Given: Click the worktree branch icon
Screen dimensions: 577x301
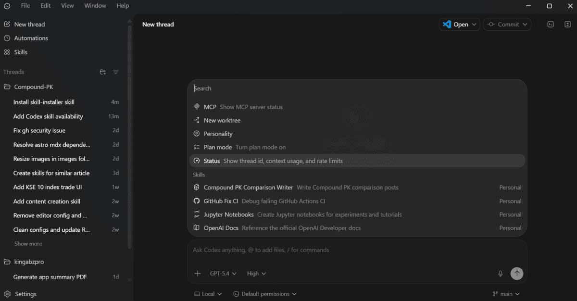Looking at the screenshot, I should tap(196, 120).
